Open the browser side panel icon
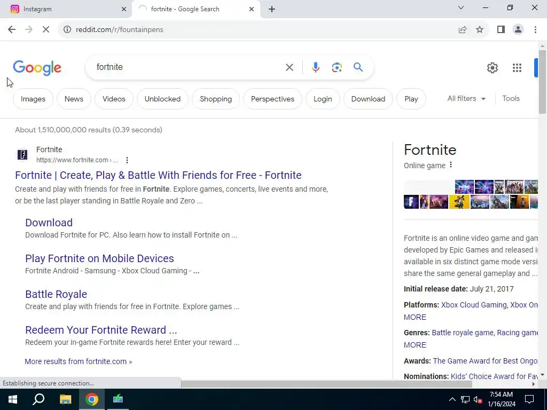This screenshot has width=547, height=410. click(x=501, y=30)
